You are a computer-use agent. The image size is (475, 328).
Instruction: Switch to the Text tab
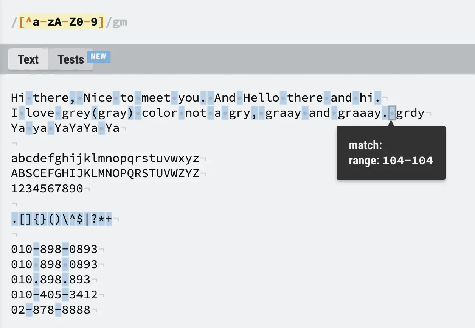pos(28,59)
